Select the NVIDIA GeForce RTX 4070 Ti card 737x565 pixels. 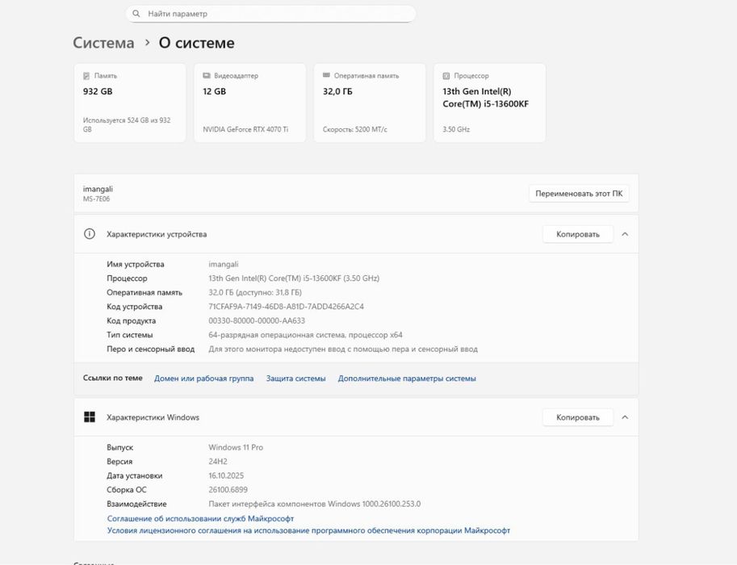(x=249, y=103)
